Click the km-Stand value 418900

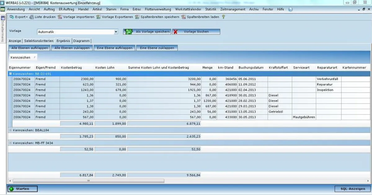pyautogui.click(x=227, y=95)
